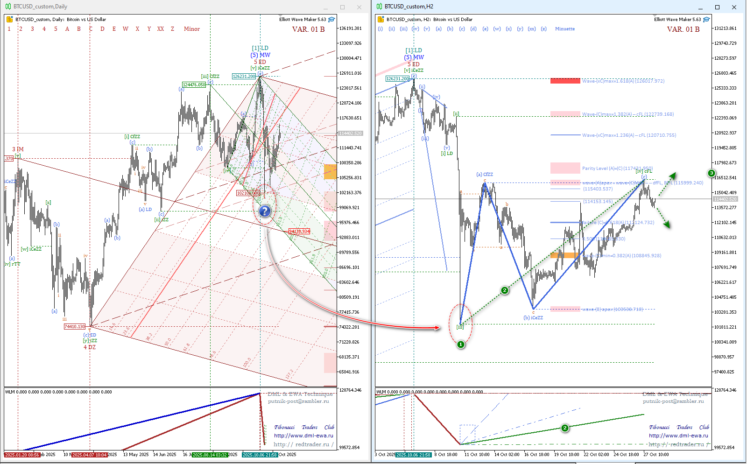747x464 pixels.
Task: Click the blue question mark icon
Action: coord(264,211)
